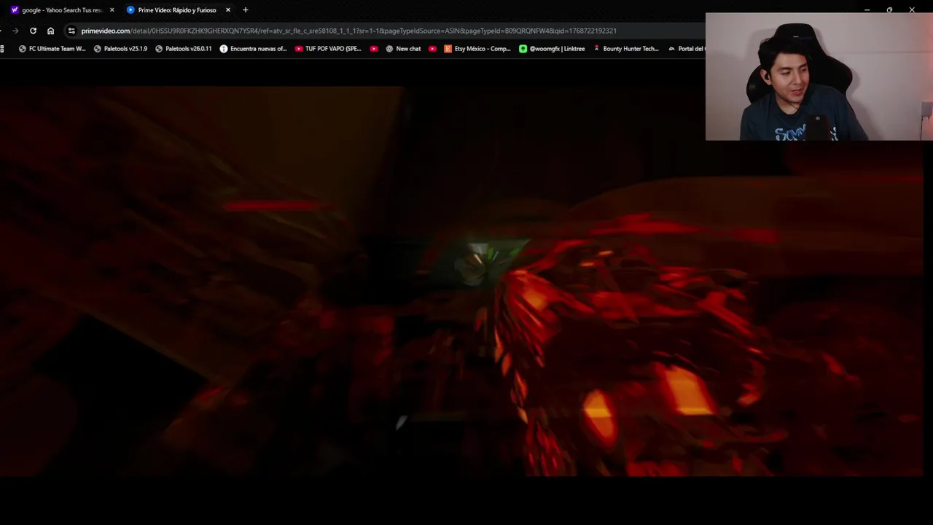Go to the browser home page

tap(50, 31)
